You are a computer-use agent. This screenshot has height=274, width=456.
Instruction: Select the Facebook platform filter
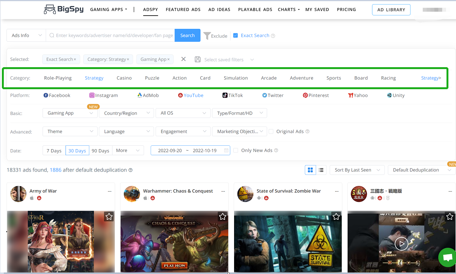[x=57, y=95]
